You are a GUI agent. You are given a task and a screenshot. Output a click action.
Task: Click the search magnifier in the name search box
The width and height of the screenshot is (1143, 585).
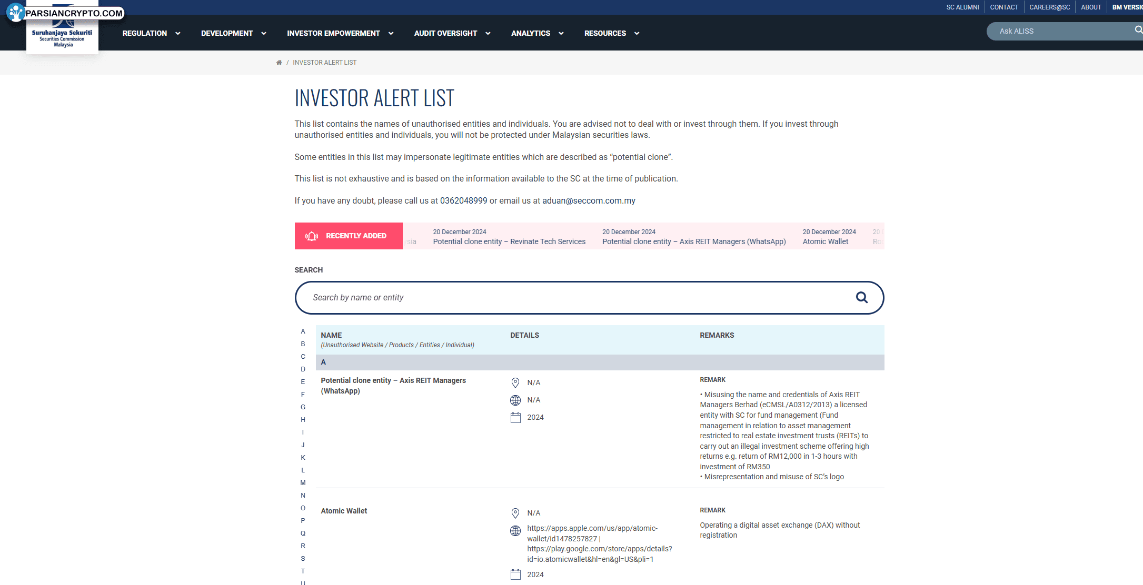point(862,298)
